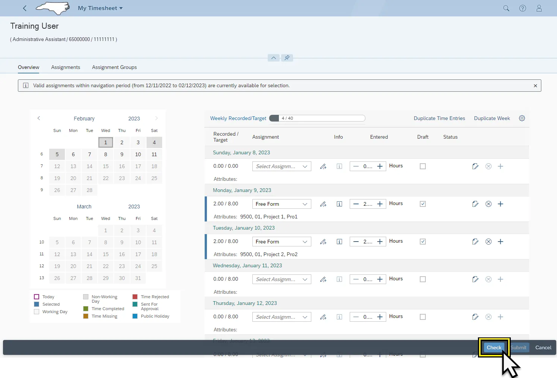557x378 pixels.
Task: Open Select Assignment dropdown for Thursday, January 12
Action: (x=281, y=317)
